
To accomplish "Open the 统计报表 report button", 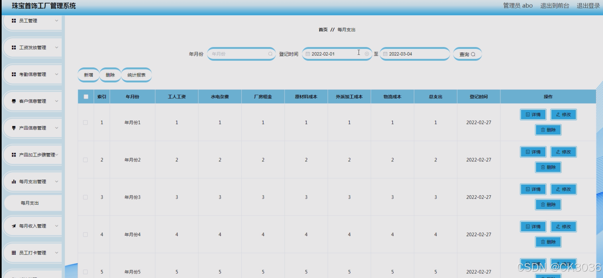I will [x=137, y=75].
